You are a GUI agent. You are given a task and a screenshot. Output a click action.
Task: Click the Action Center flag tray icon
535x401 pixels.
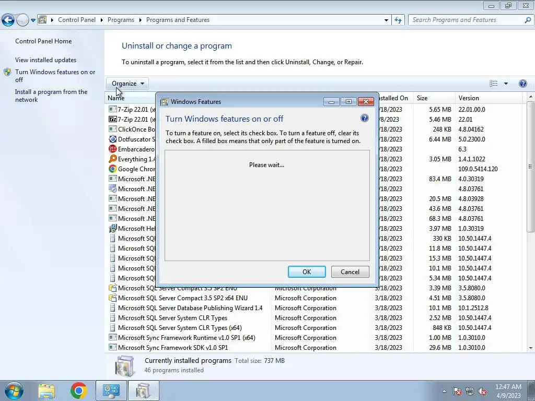point(457,392)
